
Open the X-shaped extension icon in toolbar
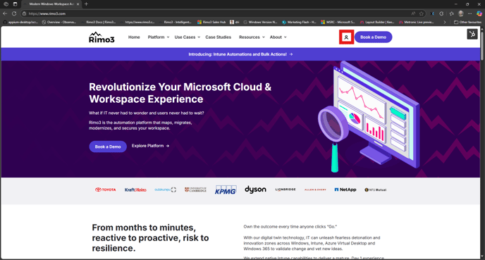pyautogui.click(x=432, y=13)
